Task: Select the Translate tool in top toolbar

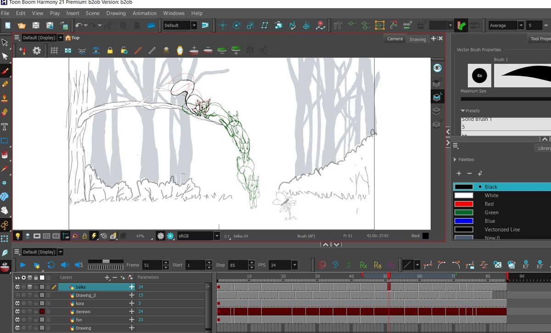Action: coord(223,26)
